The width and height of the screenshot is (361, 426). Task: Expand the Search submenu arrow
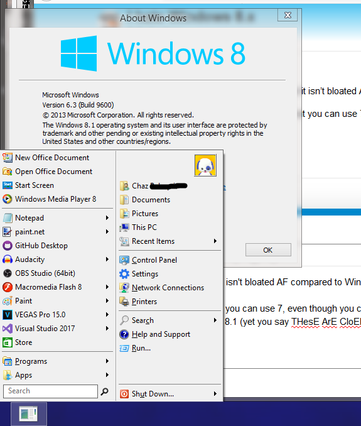215,320
